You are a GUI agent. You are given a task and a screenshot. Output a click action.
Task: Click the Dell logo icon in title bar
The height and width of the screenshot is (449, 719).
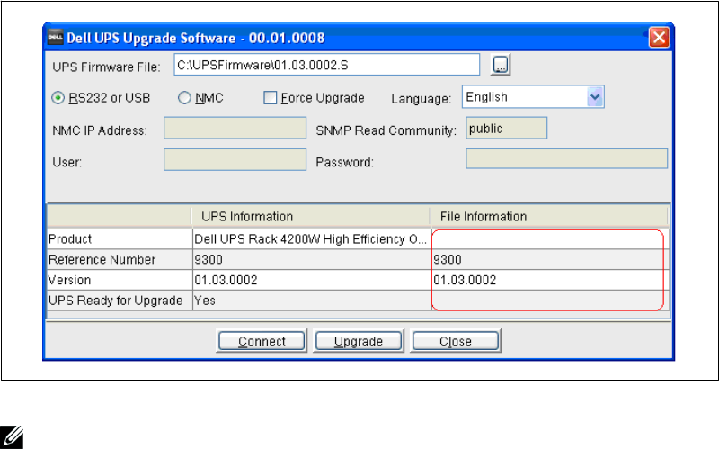(56, 38)
